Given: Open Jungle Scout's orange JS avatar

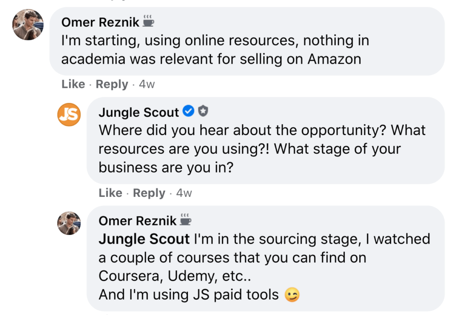Looking at the screenshot, I should (x=69, y=115).
